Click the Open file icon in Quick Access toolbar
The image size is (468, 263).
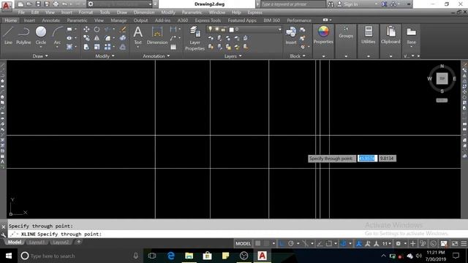point(29,4)
